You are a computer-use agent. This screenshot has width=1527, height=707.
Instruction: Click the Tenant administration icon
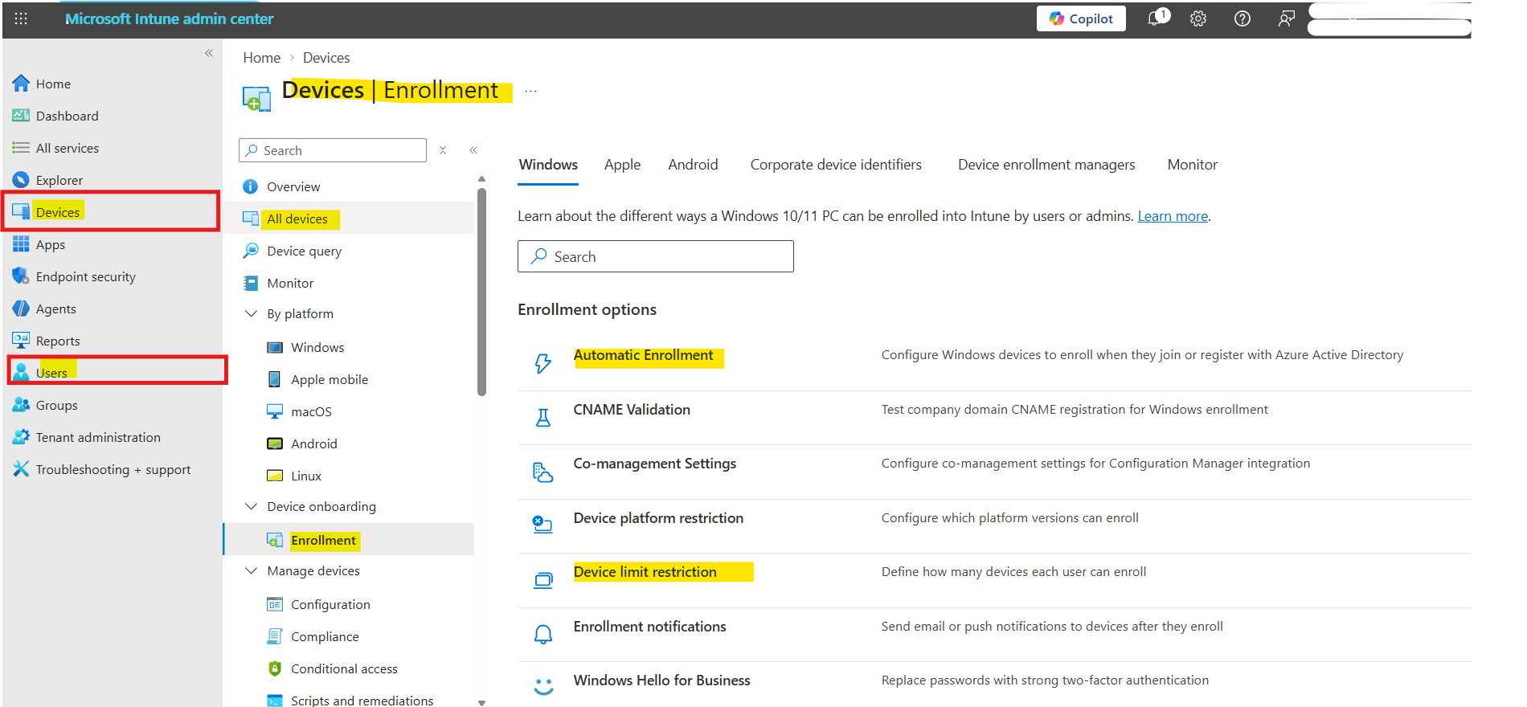(21, 437)
